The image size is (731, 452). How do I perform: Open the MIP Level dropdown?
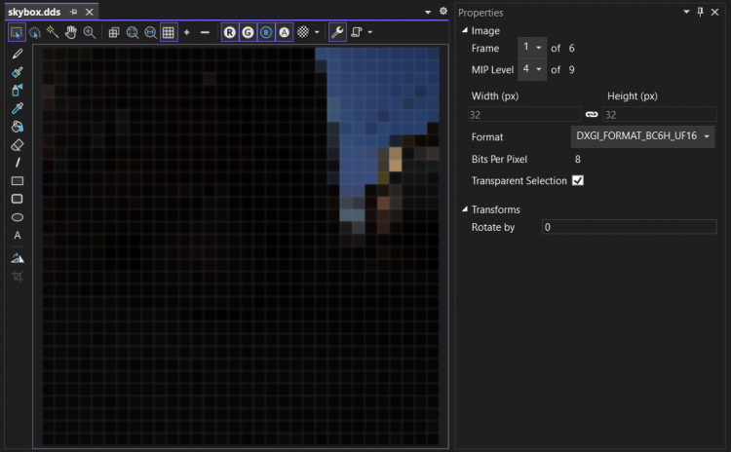(x=532, y=69)
